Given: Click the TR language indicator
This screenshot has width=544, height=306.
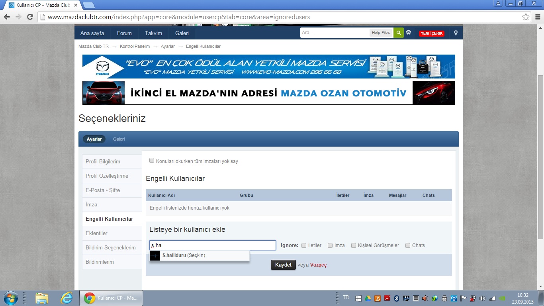Looking at the screenshot, I should [346, 297].
